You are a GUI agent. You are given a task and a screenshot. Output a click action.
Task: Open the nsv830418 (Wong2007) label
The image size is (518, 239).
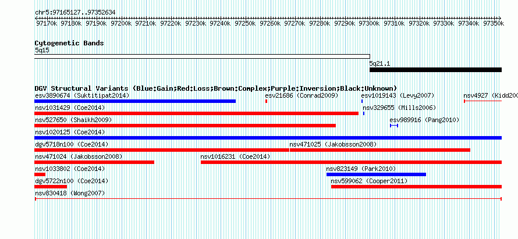pyautogui.click(x=70, y=194)
